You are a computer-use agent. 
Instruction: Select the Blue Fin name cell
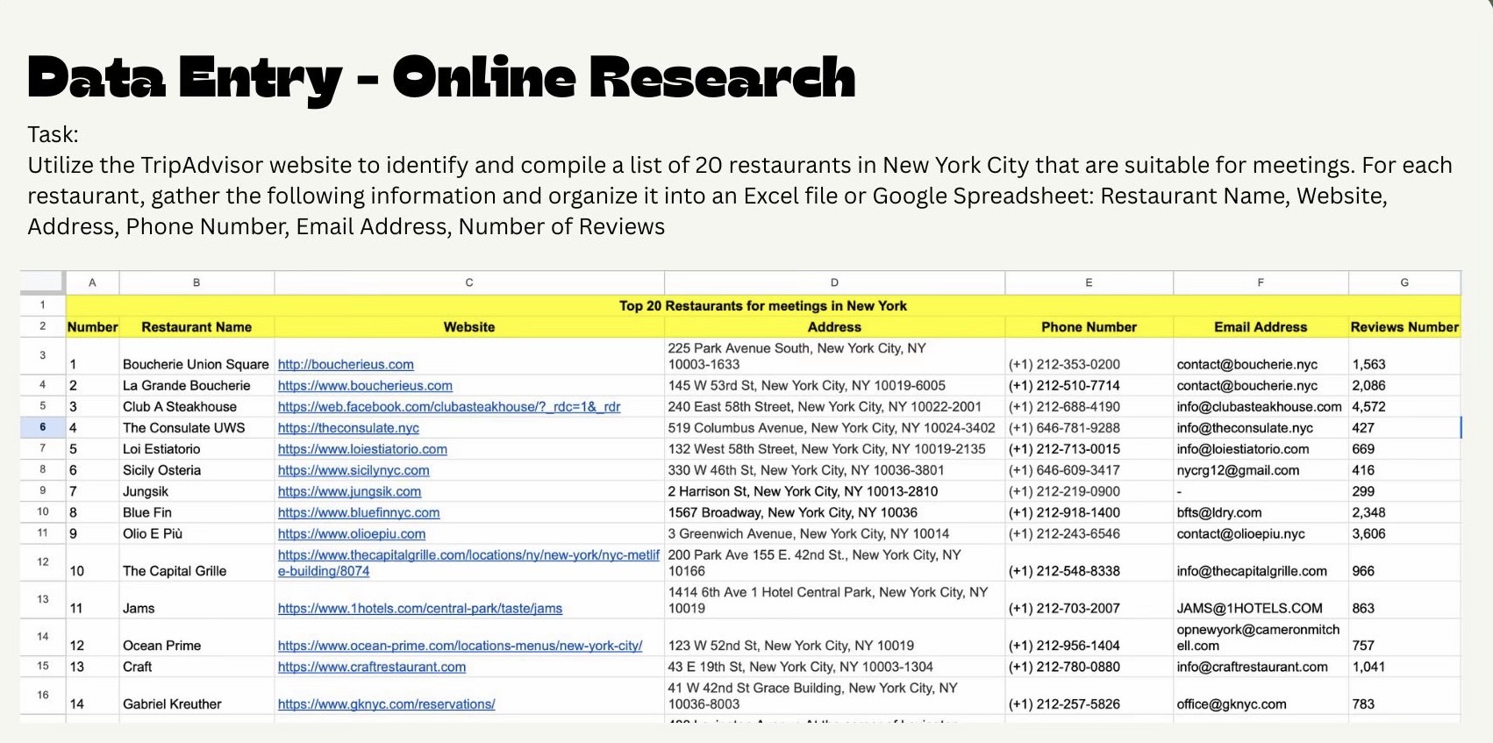[x=196, y=512]
